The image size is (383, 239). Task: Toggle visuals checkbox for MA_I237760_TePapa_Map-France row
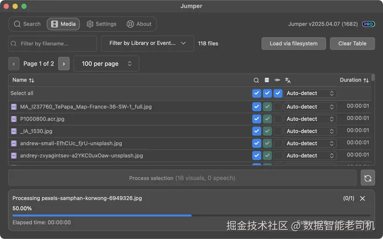tap(267, 107)
